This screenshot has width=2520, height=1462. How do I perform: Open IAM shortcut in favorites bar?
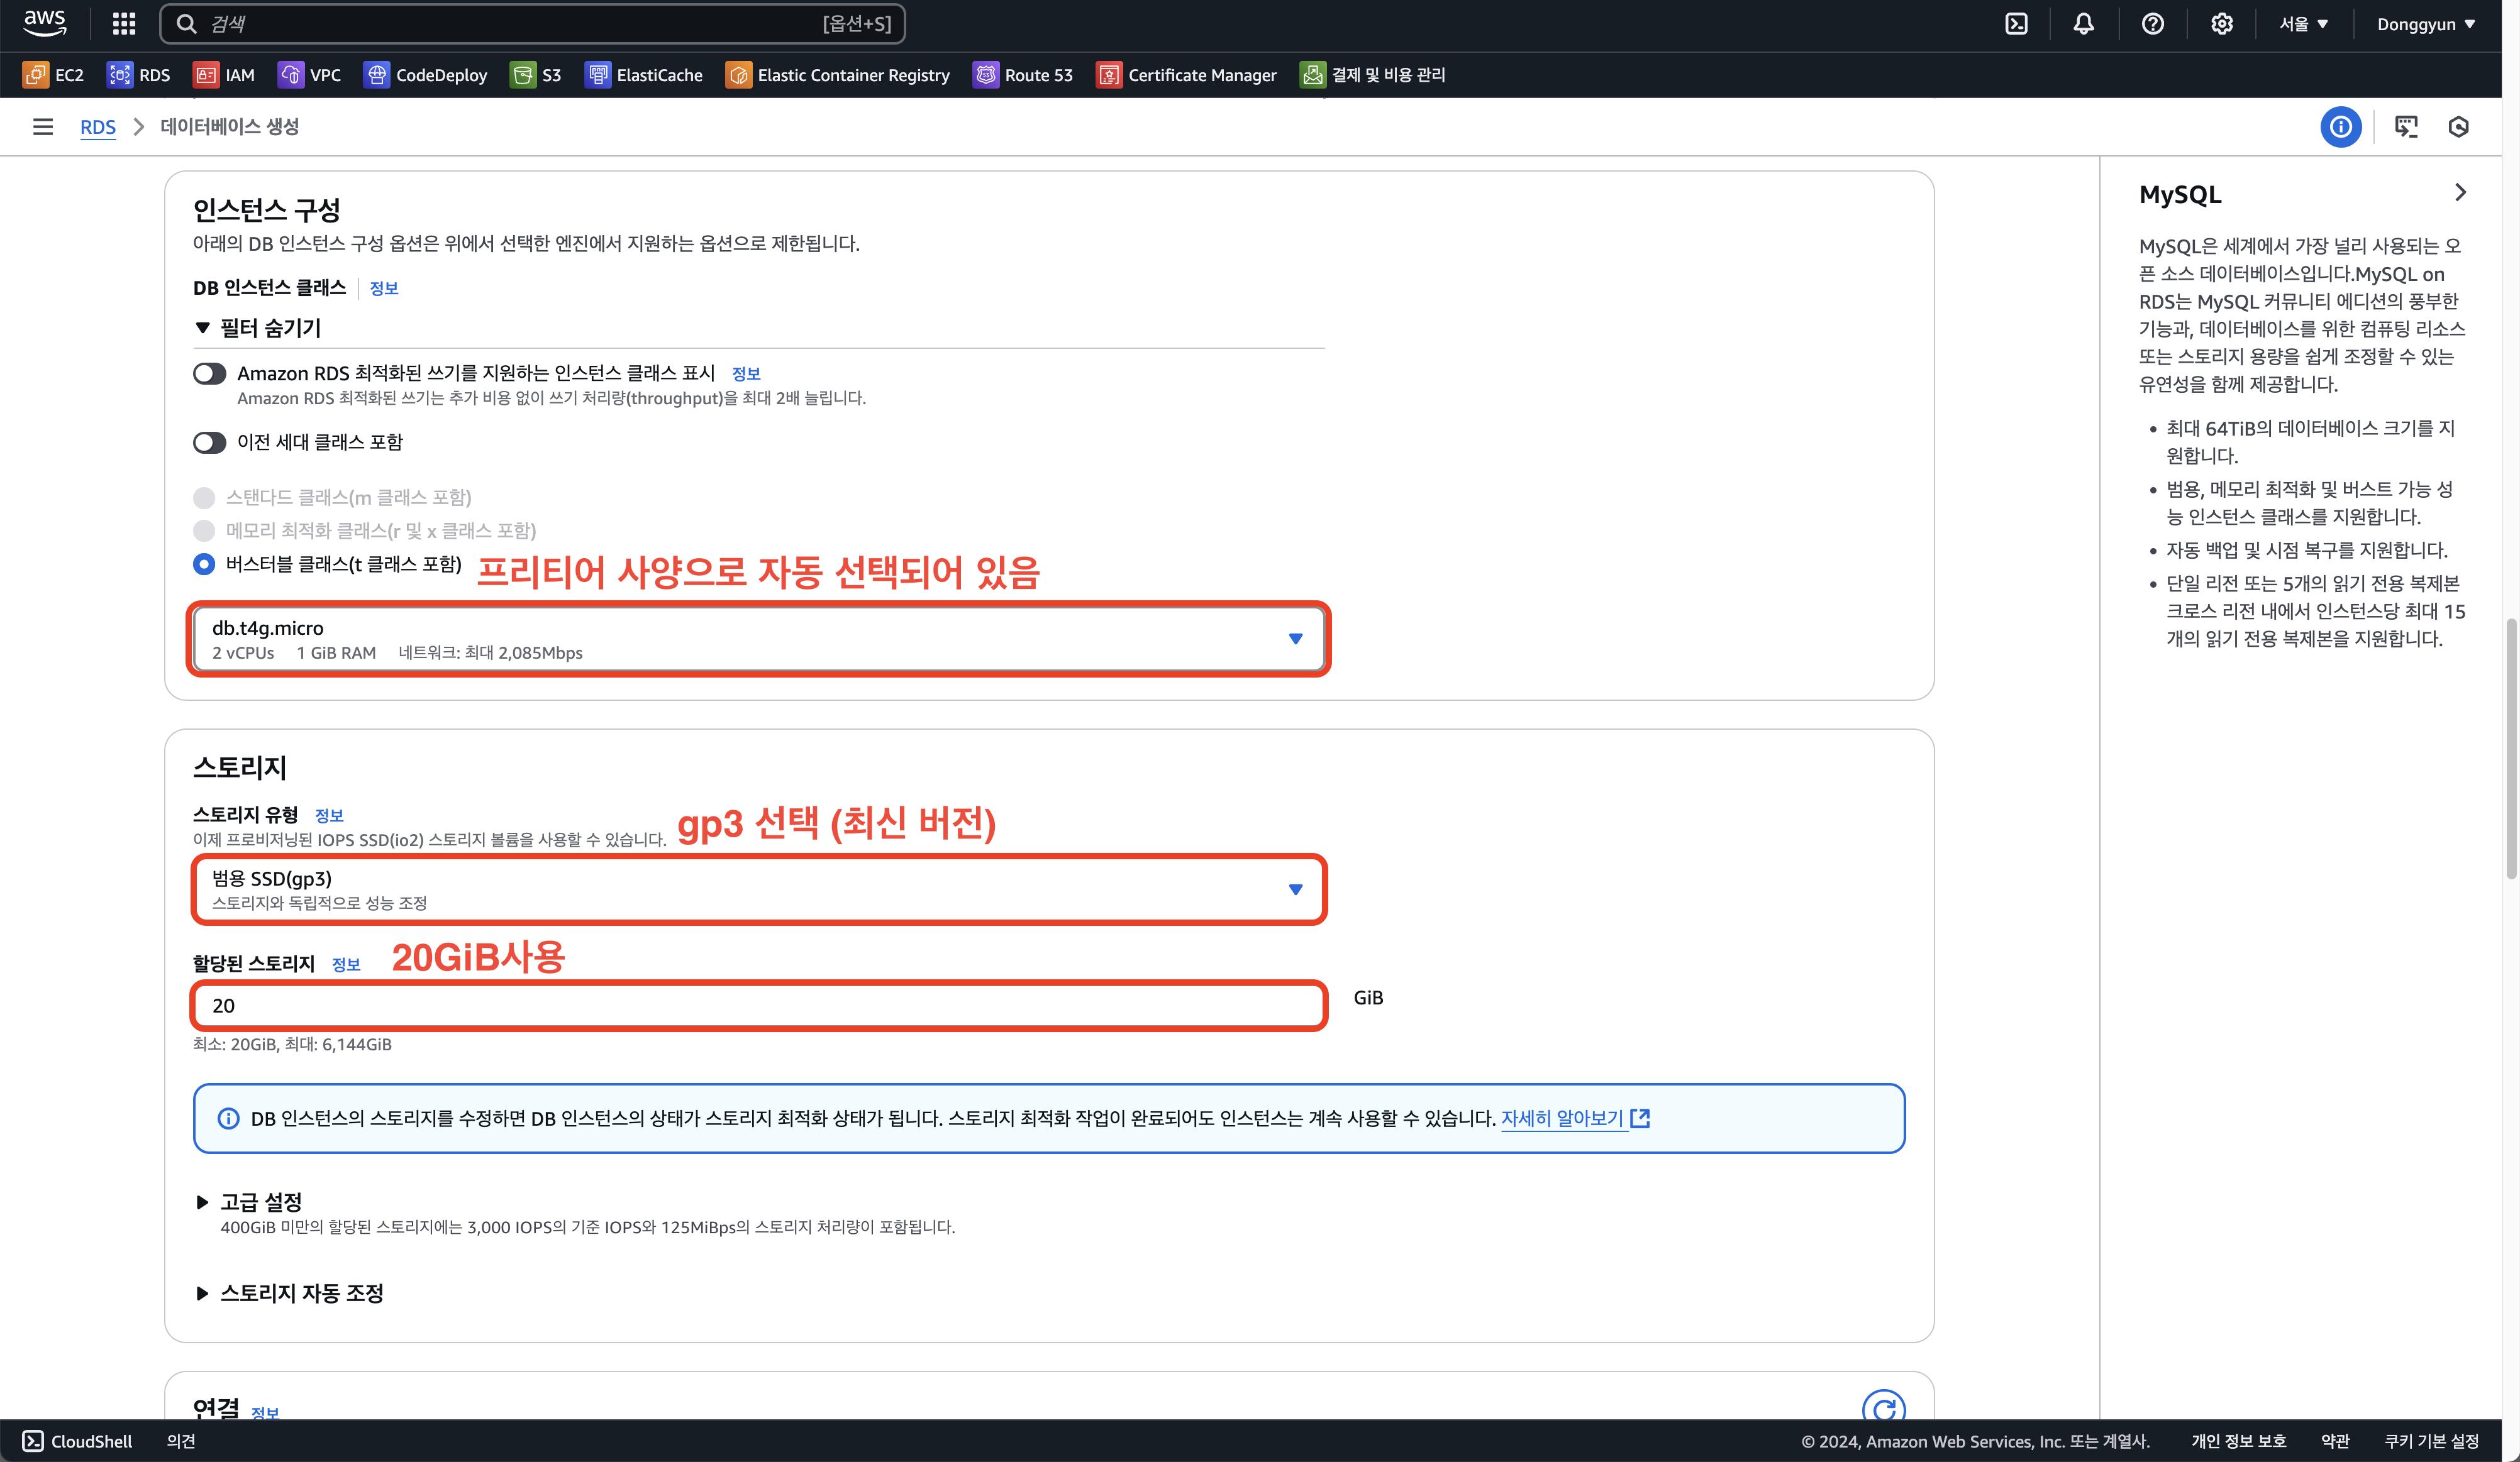click(x=224, y=75)
